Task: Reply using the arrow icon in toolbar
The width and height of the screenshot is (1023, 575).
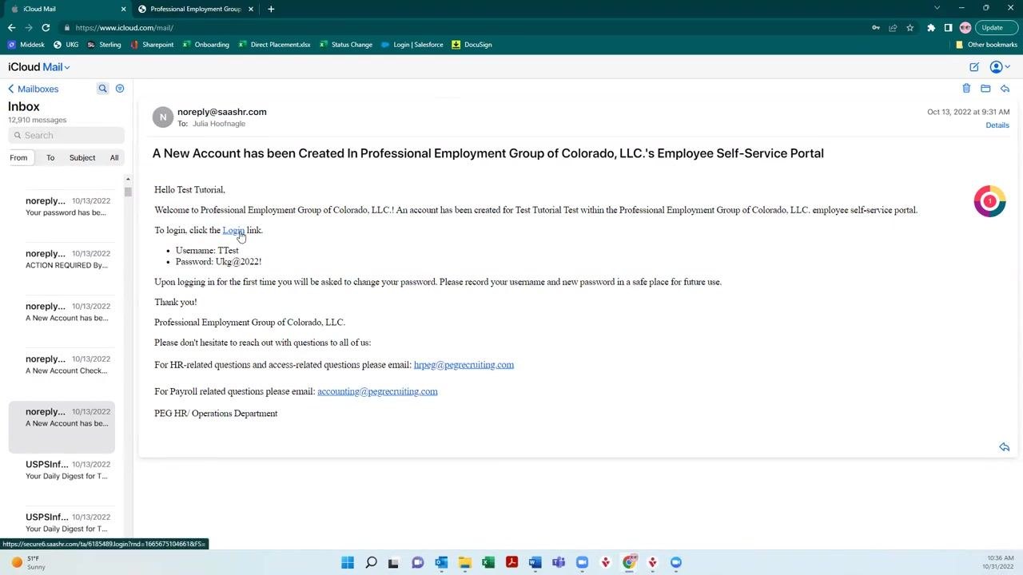Action: pyautogui.click(x=1005, y=89)
